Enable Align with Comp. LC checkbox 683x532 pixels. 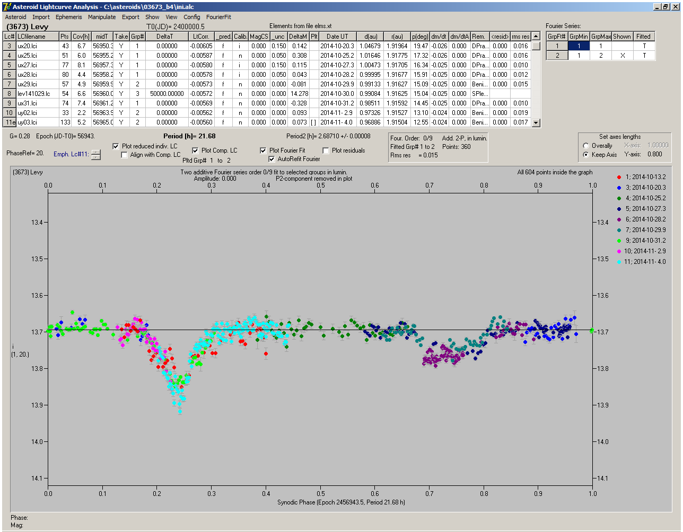(125, 155)
